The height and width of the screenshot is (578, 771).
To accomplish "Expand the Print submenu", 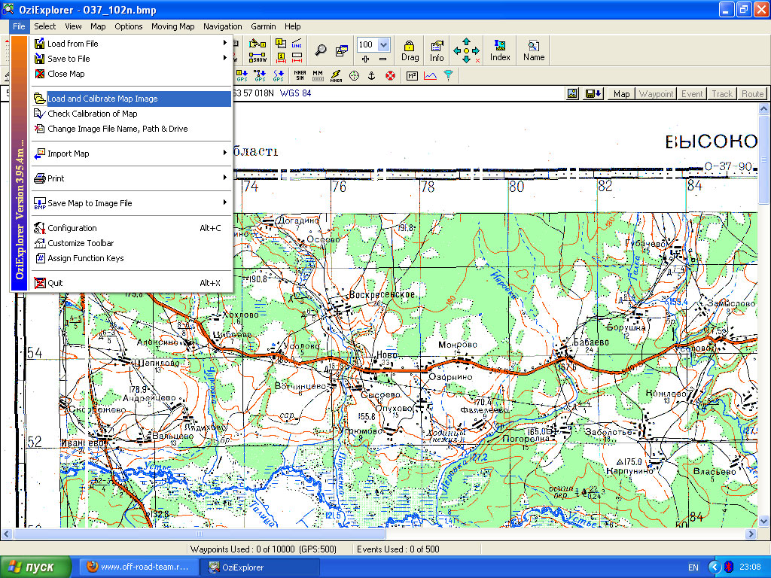I will [x=131, y=178].
